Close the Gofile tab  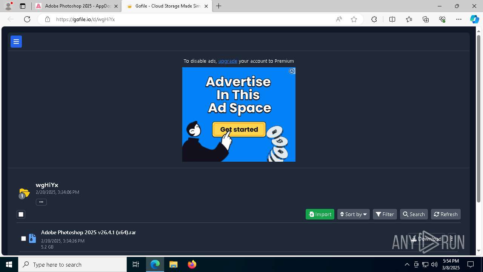click(206, 6)
